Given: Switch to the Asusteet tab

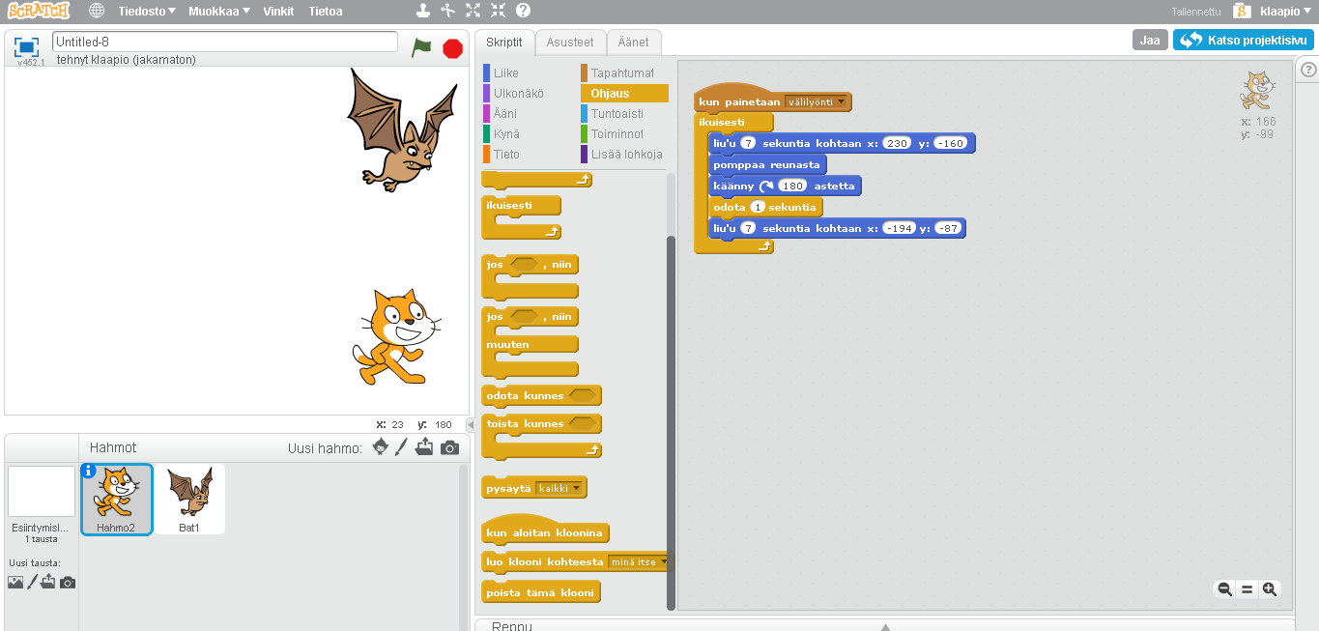Looking at the screenshot, I should (x=570, y=43).
